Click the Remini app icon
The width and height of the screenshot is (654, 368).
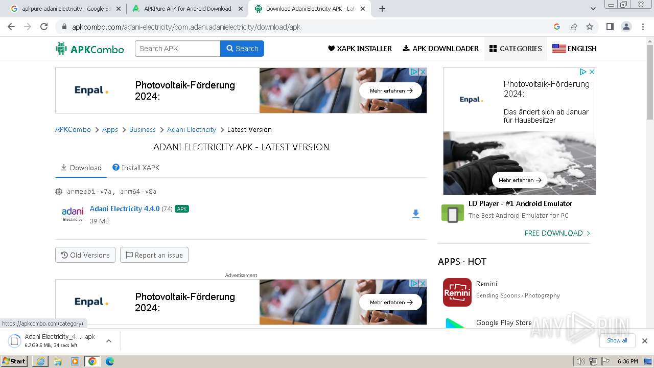[x=457, y=292]
